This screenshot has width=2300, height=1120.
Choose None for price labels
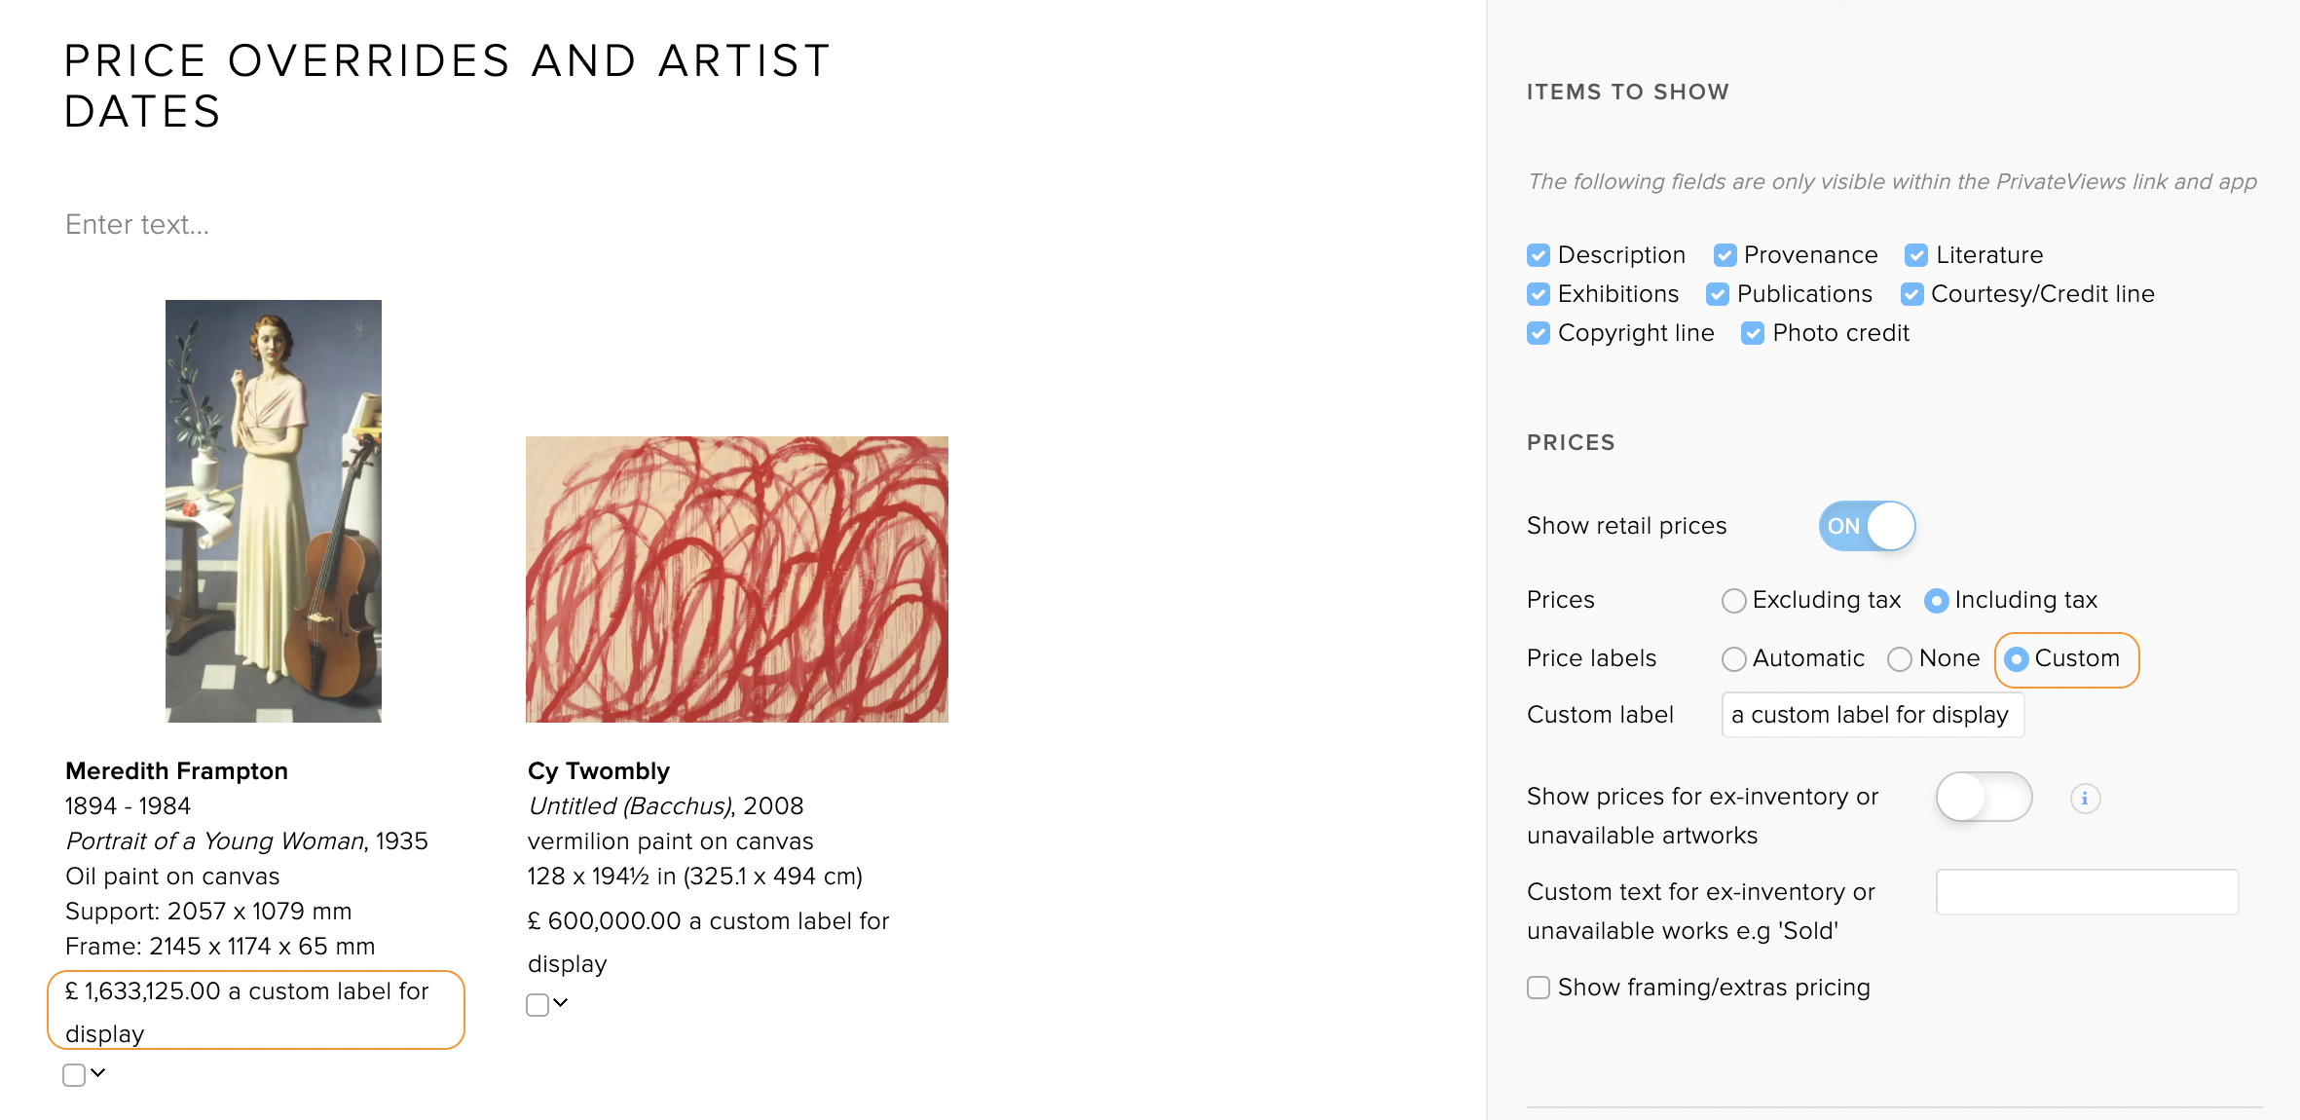point(1900,659)
